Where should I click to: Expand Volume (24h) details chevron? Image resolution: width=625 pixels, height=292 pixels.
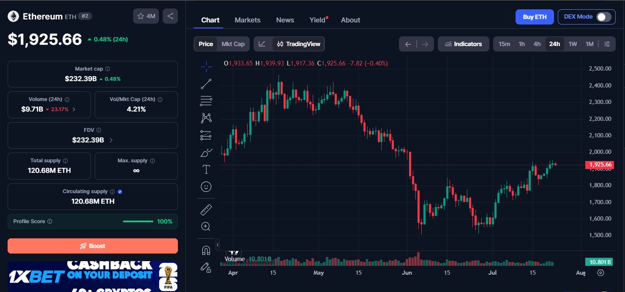pyautogui.click(x=74, y=109)
